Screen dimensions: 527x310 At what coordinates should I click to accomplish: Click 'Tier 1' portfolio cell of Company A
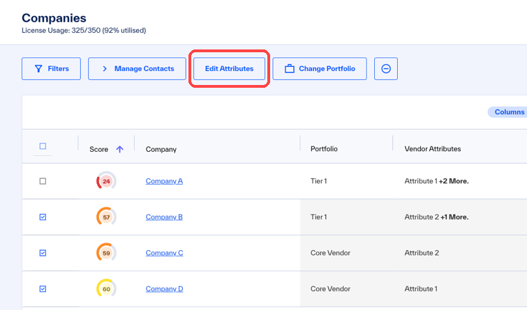pos(318,181)
